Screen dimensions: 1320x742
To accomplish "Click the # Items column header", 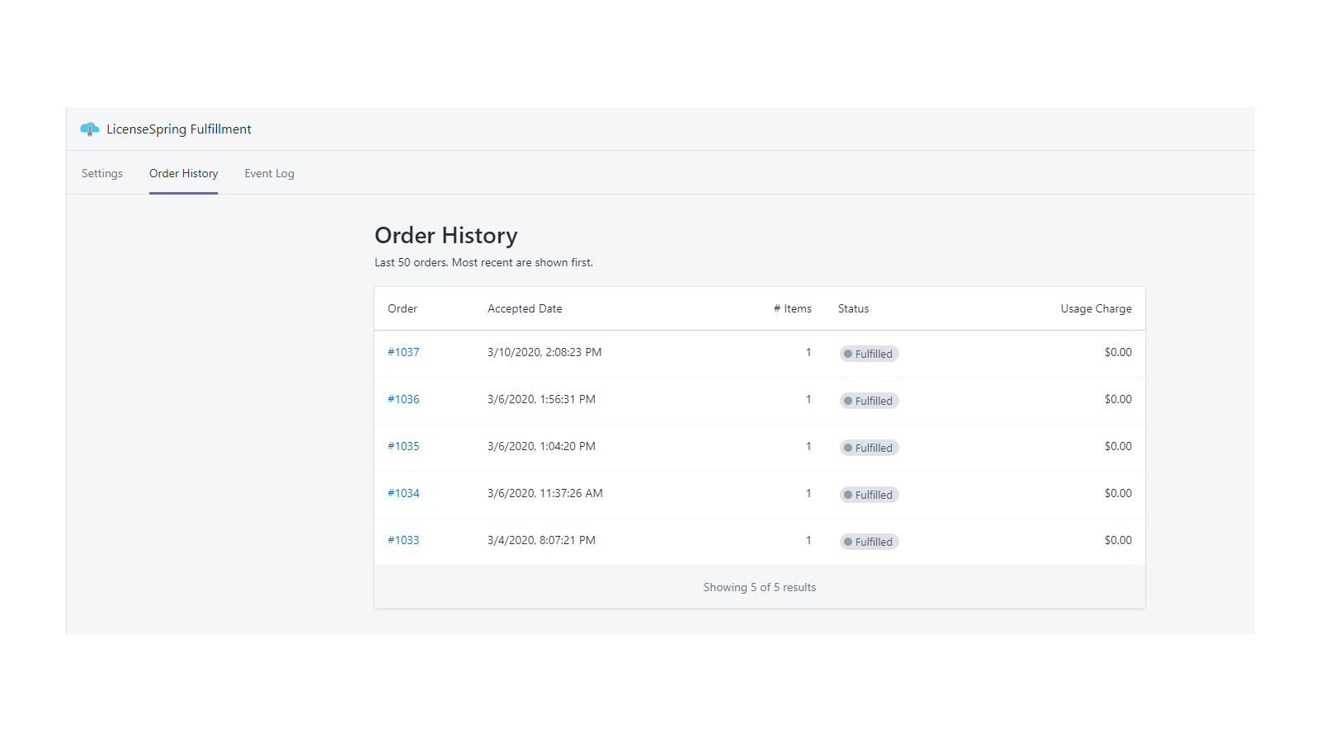I will 792,308.
